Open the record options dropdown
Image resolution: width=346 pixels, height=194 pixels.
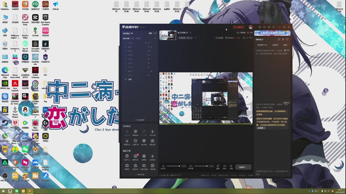point(227,166)
